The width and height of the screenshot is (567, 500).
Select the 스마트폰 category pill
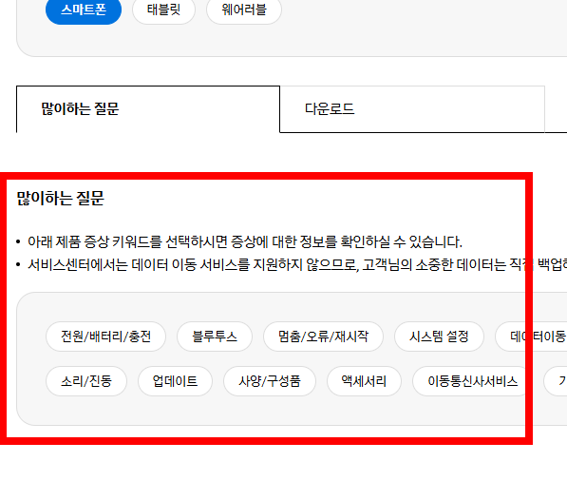pos(84,10)
